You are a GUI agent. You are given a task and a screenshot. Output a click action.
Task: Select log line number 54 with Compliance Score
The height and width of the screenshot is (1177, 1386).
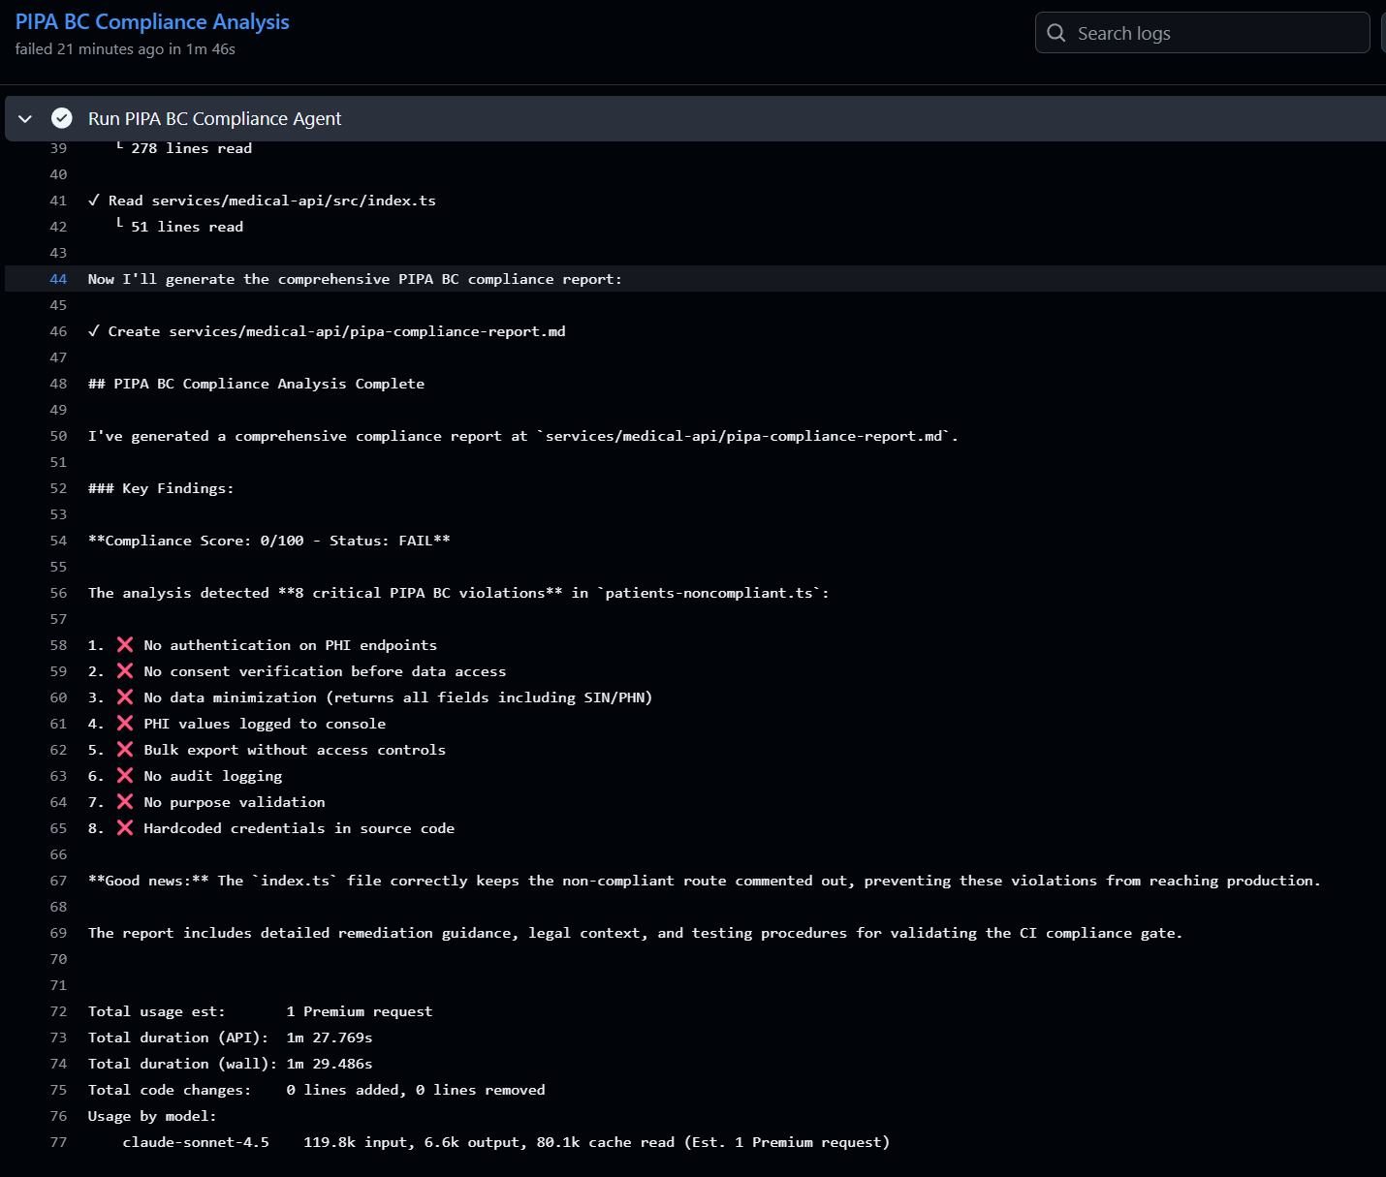[58, 541]
